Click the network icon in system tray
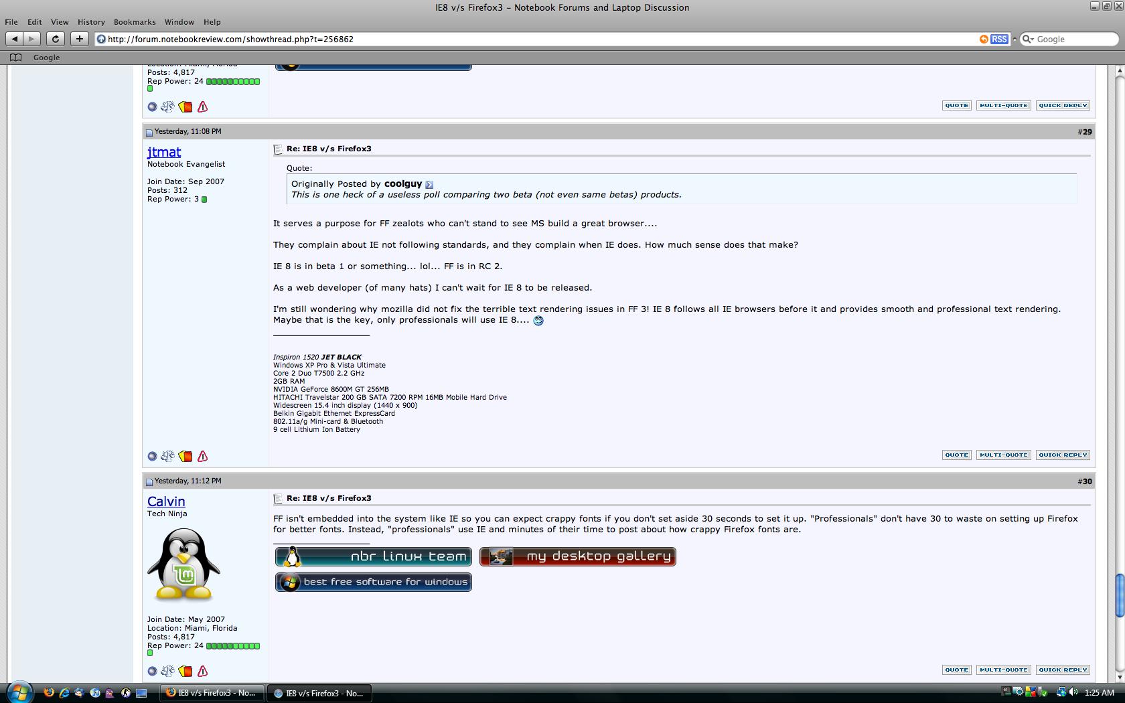The width and height of the screenshot is (1125, 703). tap(1061, 692)
